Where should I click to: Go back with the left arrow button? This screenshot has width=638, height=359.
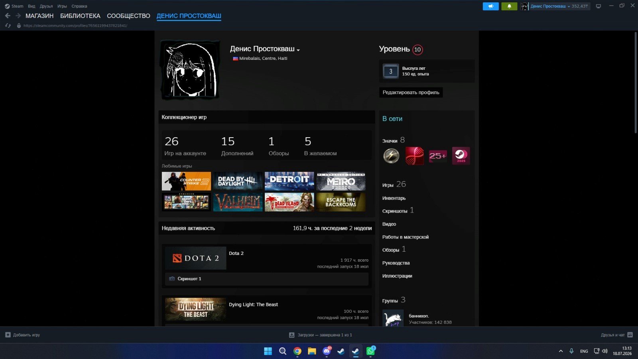tap(8, 16)
